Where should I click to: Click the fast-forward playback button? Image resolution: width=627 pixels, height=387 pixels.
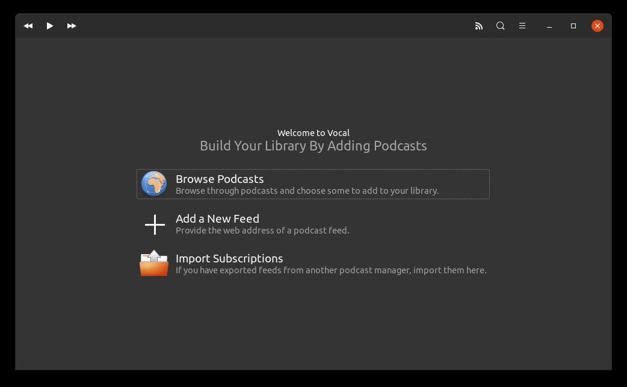click(x=72, y=26)
